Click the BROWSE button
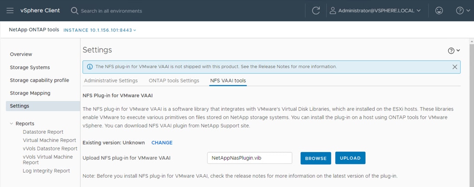 tap(316, 158)
